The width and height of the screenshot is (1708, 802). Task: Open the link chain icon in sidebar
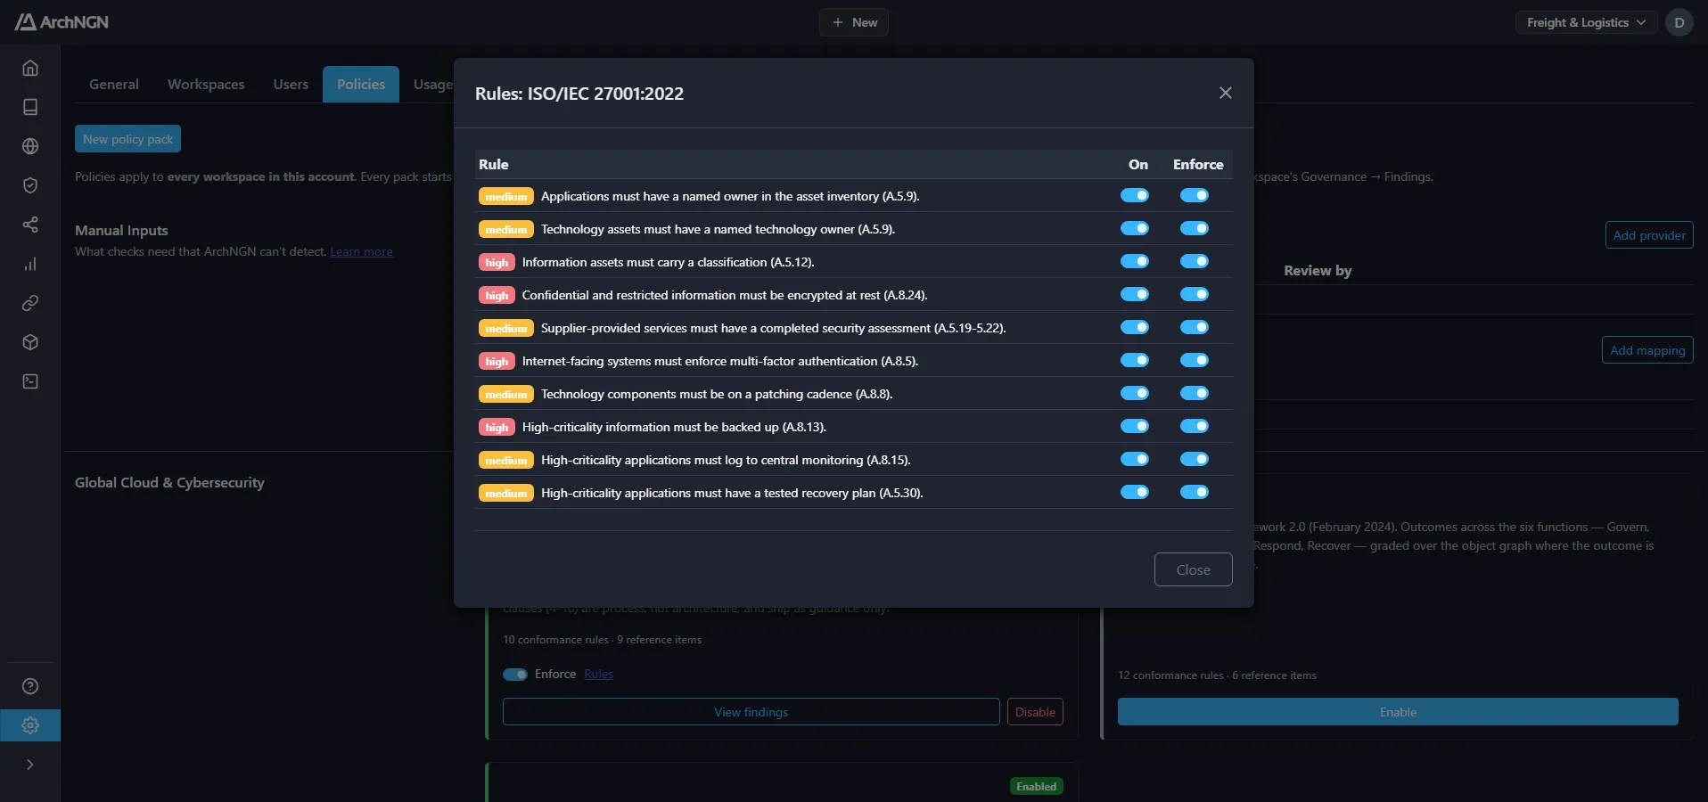click(30, 303)
